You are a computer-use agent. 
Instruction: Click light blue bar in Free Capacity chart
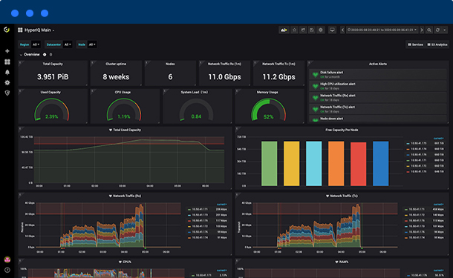tap(313, 164)
